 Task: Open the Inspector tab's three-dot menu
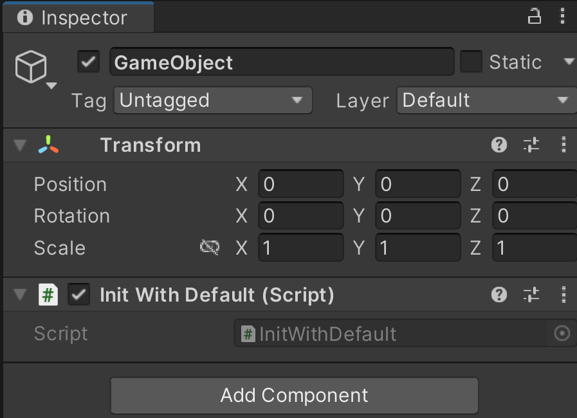pos(562,17)
